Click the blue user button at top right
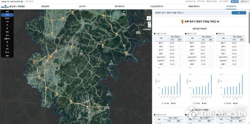This screenshot has height=124, width=250. pos(235,1)
